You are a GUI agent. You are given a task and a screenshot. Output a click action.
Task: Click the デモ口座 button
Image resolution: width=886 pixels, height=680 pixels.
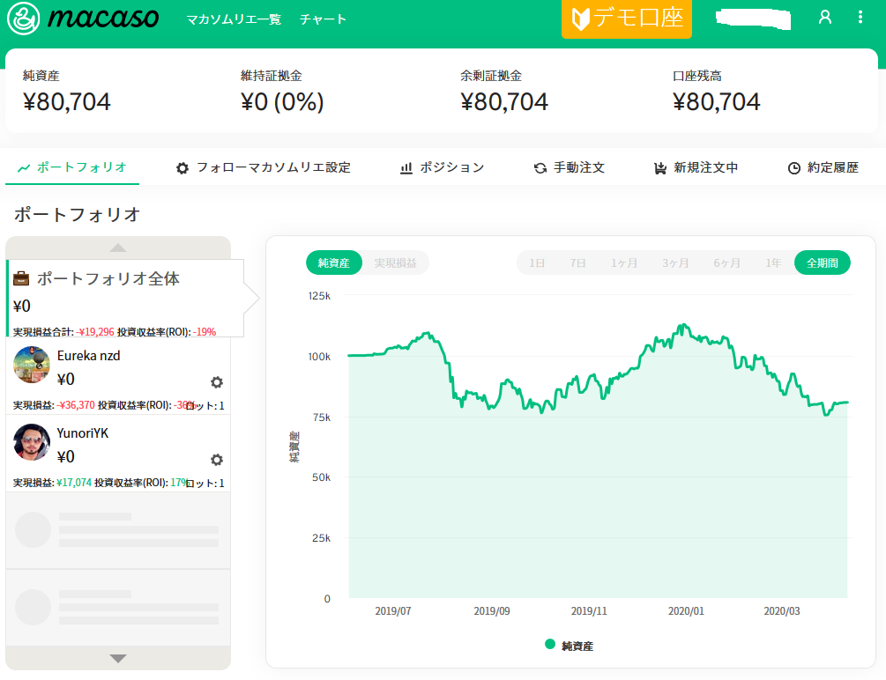[x=627, y=19]
